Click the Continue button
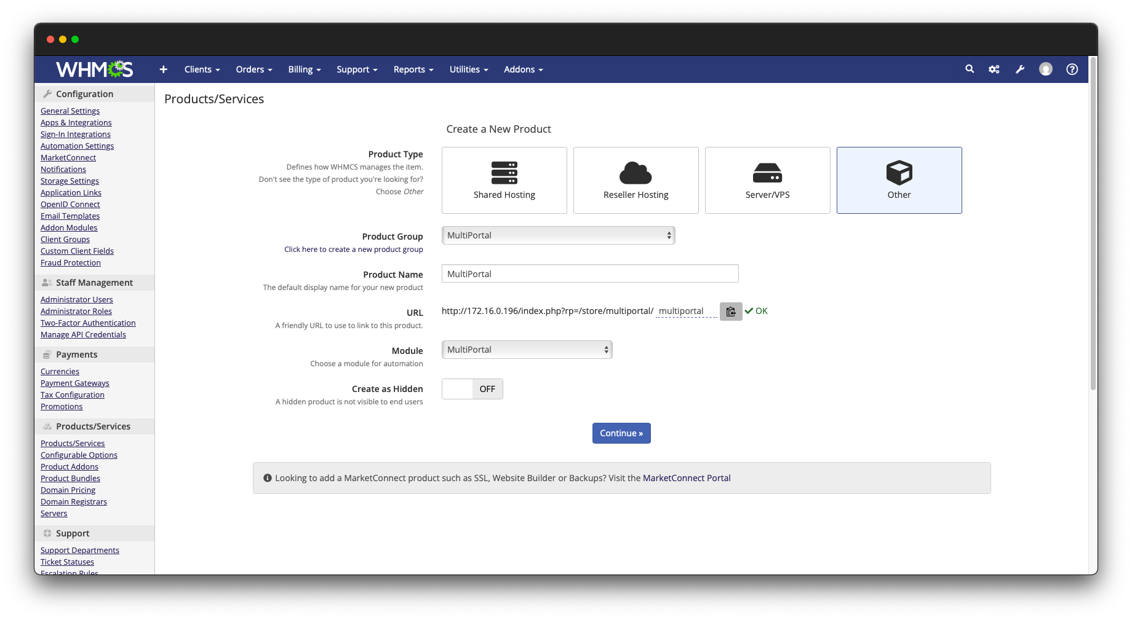This screenshot has height=620, width=1132. click(x=621, y=433)
